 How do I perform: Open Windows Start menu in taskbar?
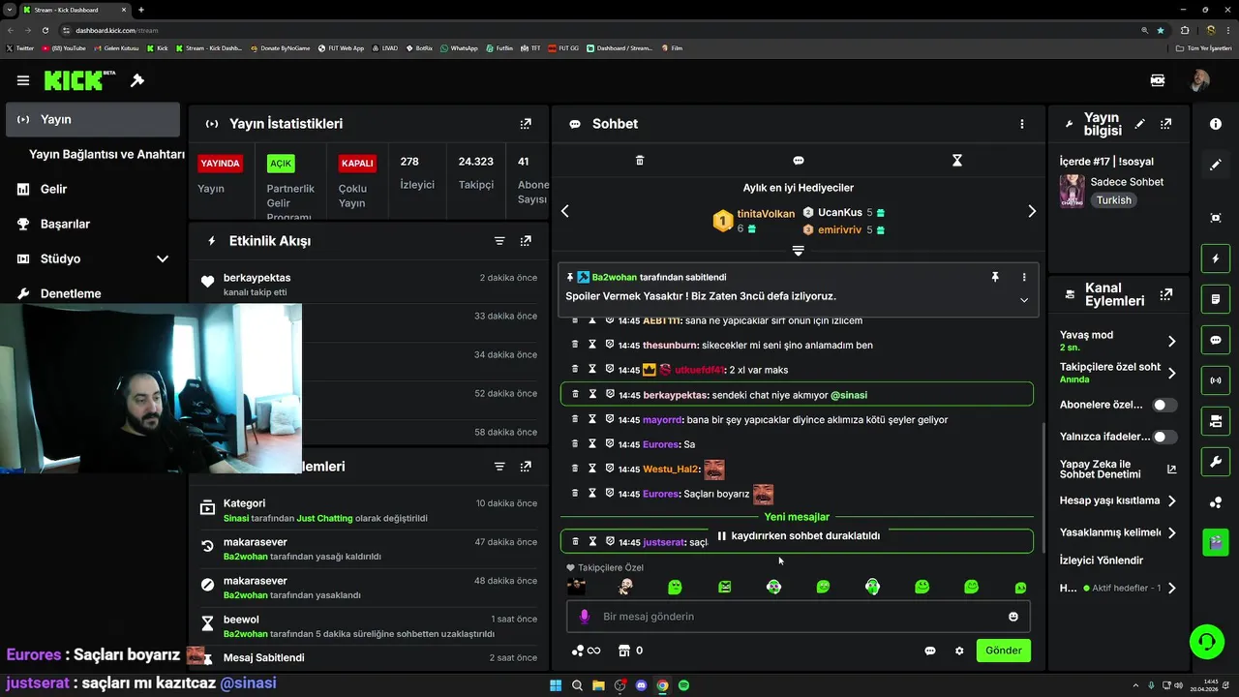click(556, 685)
